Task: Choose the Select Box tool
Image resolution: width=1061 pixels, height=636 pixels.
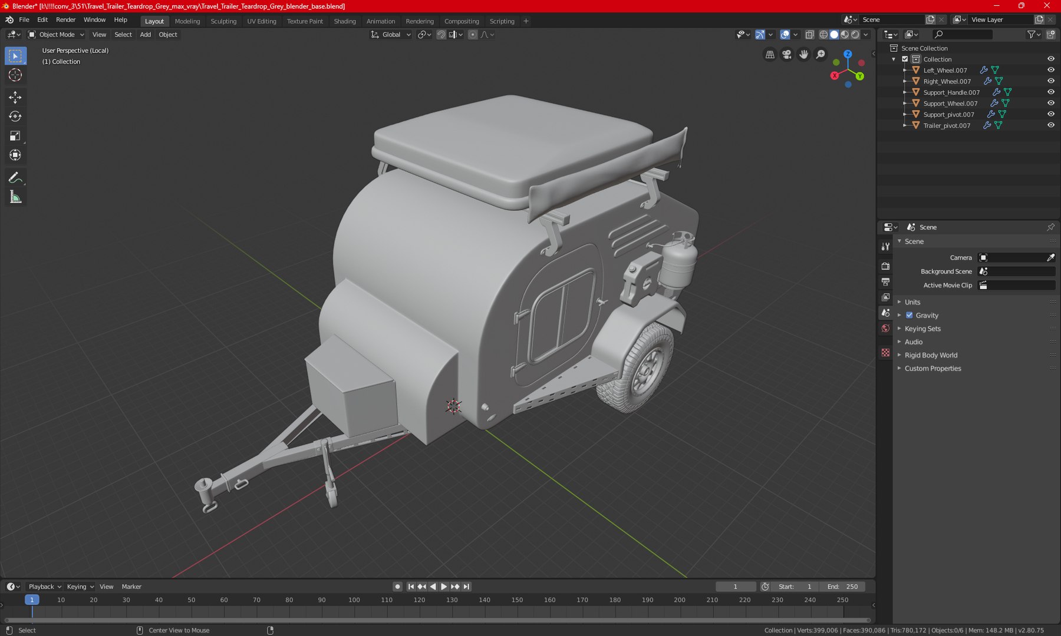Action: (15, 56)
